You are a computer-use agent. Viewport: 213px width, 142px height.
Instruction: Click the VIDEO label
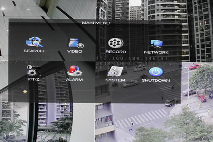(x=75, y=51)
